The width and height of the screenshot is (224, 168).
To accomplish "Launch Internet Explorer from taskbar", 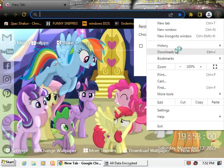I will [24, 163].
